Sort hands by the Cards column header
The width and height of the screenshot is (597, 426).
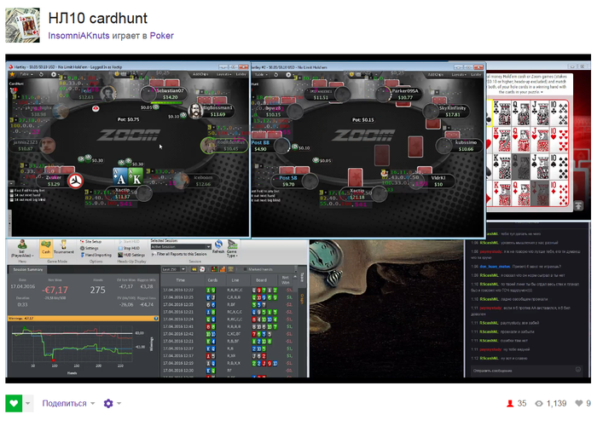pos(212,280)
